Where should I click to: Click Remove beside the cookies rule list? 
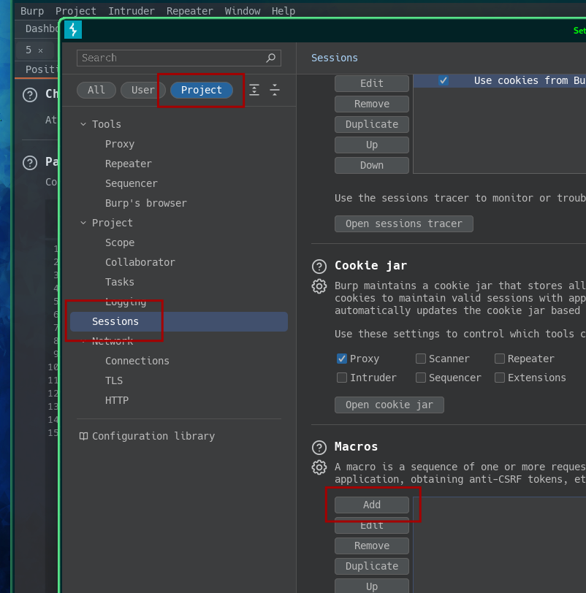(x=371, y=104)
